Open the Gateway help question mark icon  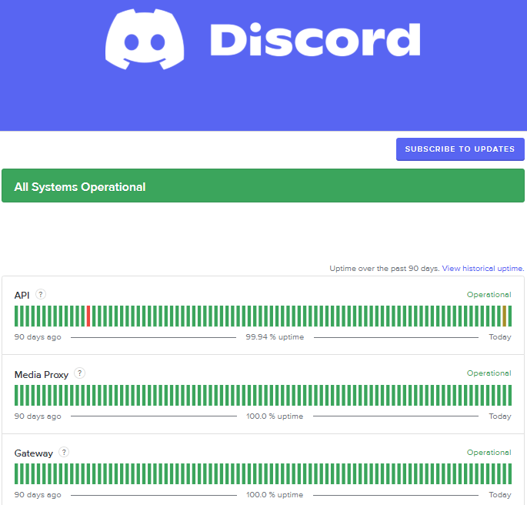(64, 452)
